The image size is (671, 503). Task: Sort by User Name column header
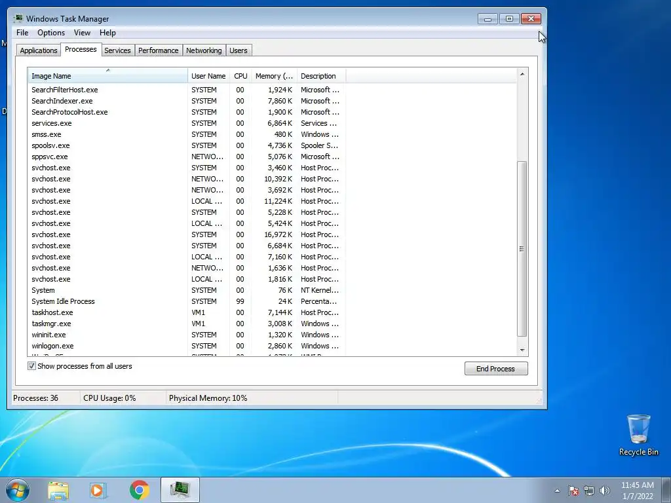click(208, 76)
